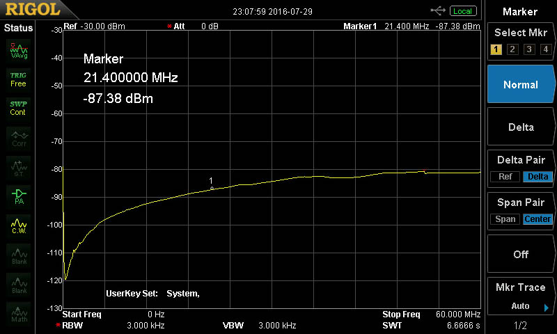
Task: Click the Math trace status icon
Action: coord(19,314)
